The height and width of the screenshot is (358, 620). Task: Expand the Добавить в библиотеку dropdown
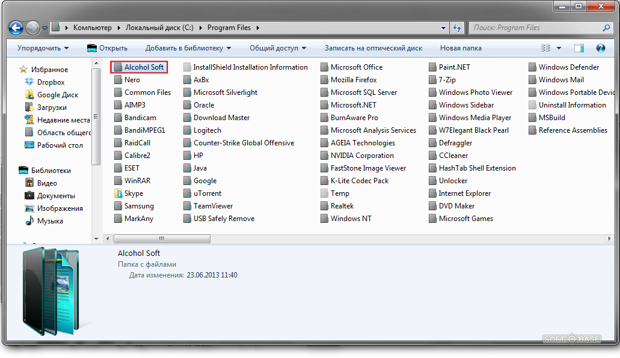point(188,48)
